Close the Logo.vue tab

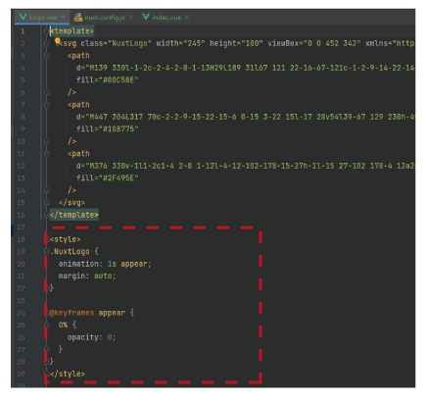tap(63, 17)
